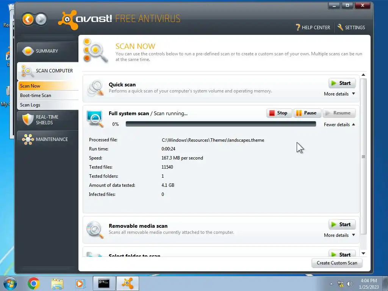Image resolution: width=388 pixels, height=291 pixels.
Task: Pause the full system scan
Action: click(x=307, y=113)
